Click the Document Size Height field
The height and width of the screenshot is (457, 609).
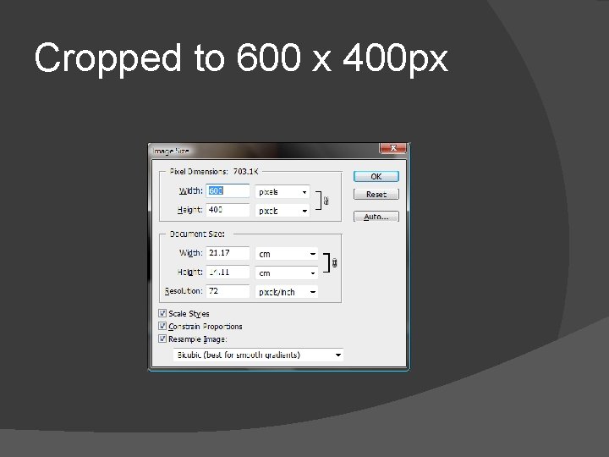pos(228,272)
